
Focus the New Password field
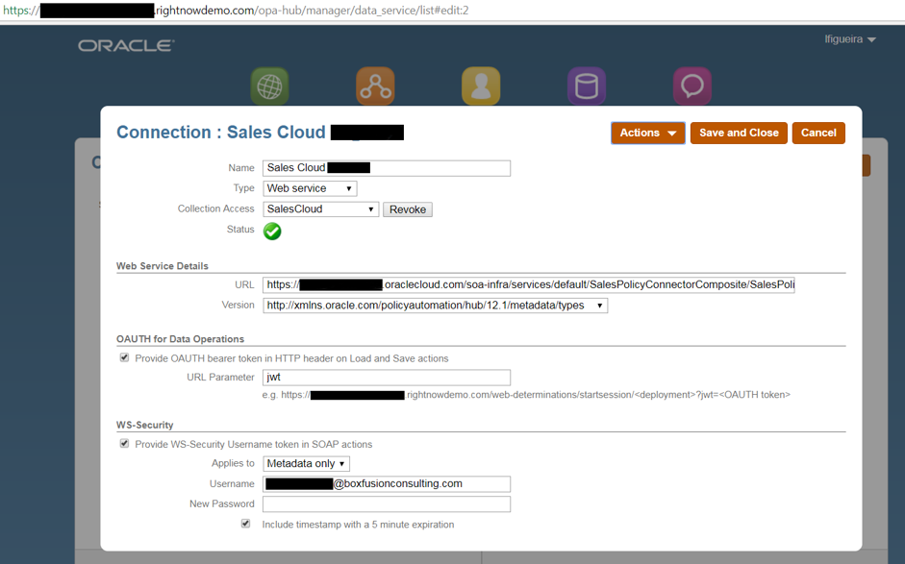(x=387, y=504)
